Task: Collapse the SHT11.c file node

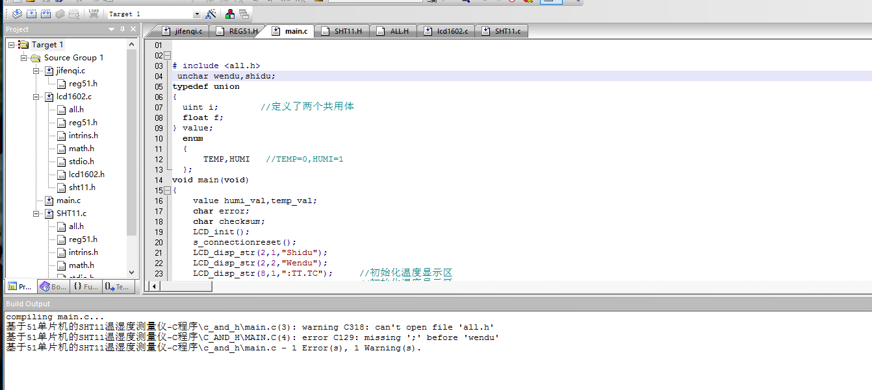Action: [x=37, y=213]
